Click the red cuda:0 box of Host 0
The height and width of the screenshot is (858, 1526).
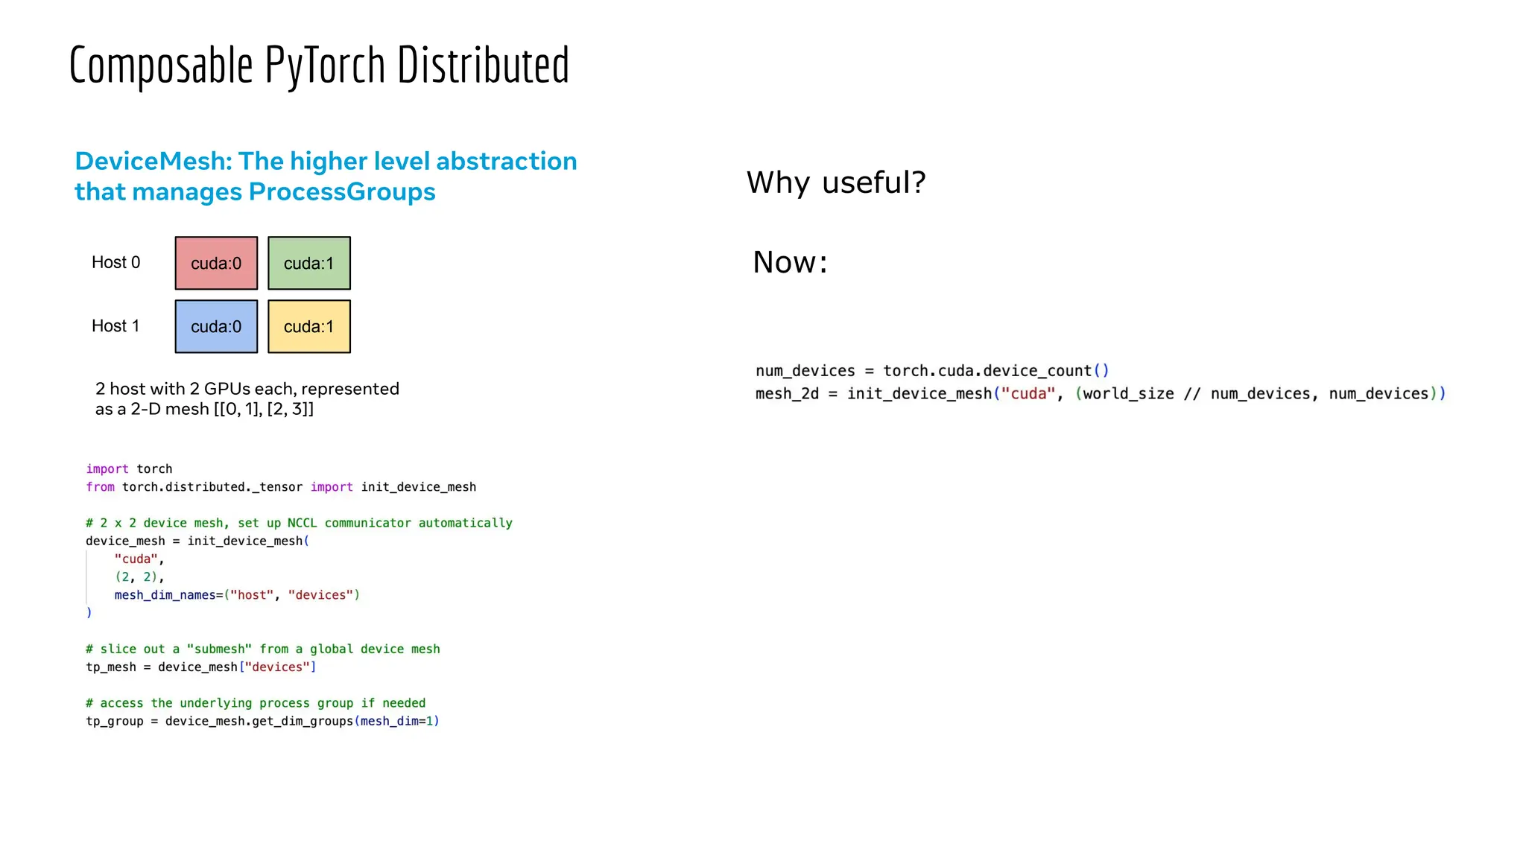click(216, 263)
